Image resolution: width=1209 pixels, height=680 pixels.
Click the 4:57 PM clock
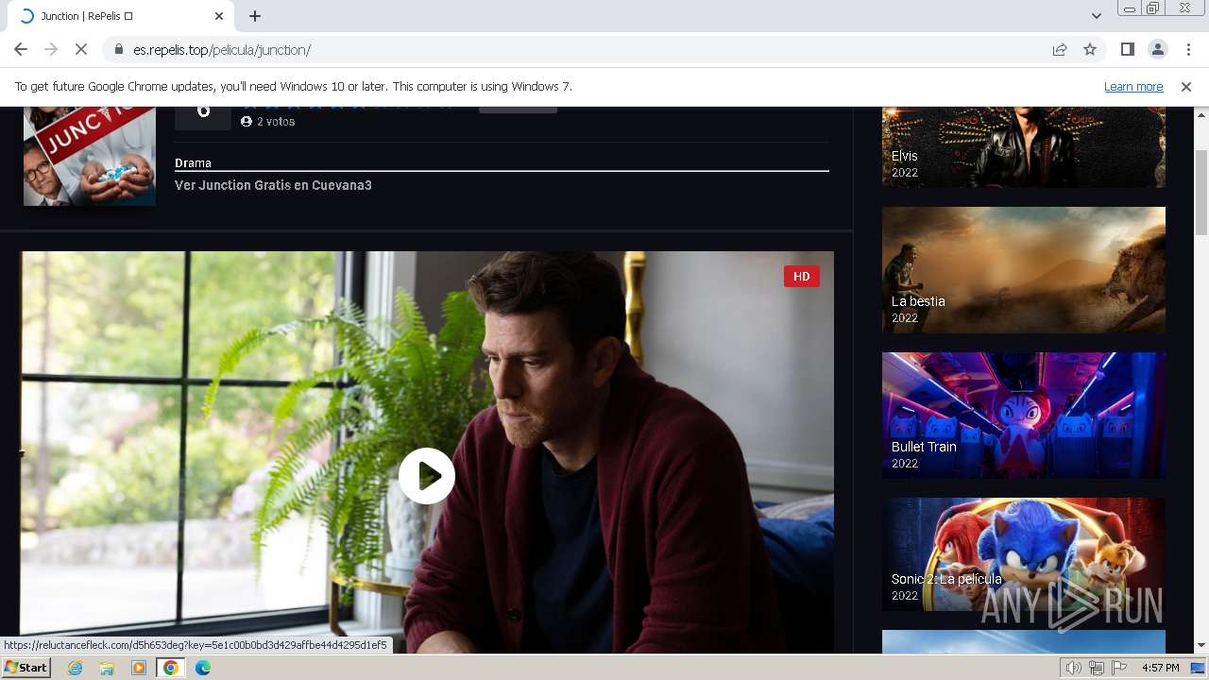tap(1160, 668)
